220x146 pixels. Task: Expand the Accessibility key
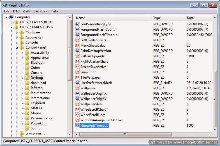[x=22, y=53]
